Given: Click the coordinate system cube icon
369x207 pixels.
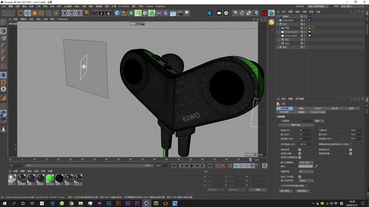Looking at the screenshot, I should [x=86, y=13].
